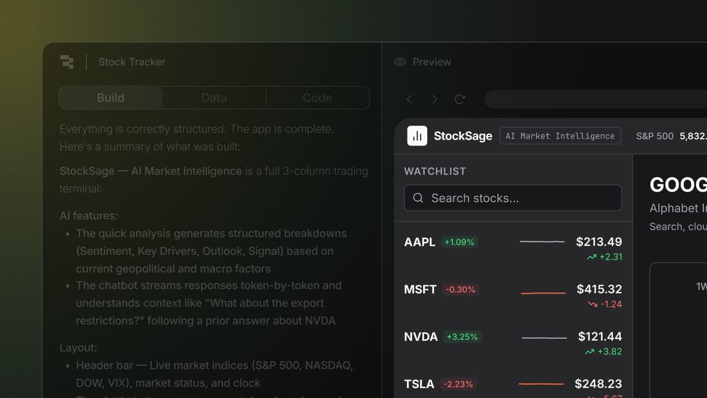This screenshot has width=707, height=398.
Task: Go forward with the browser forward arrow
Action: [x=435, y=99]
